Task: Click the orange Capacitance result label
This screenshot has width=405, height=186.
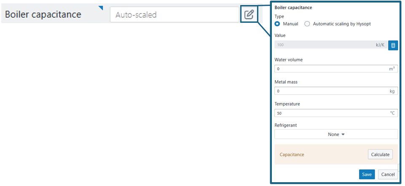Action: 292,154
